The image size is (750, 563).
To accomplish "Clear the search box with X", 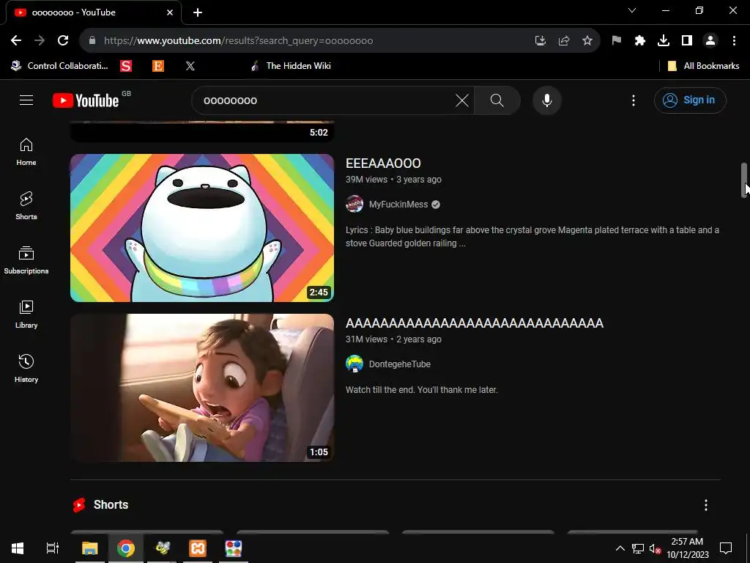I will pyautogui.click(x=462, y=100).
